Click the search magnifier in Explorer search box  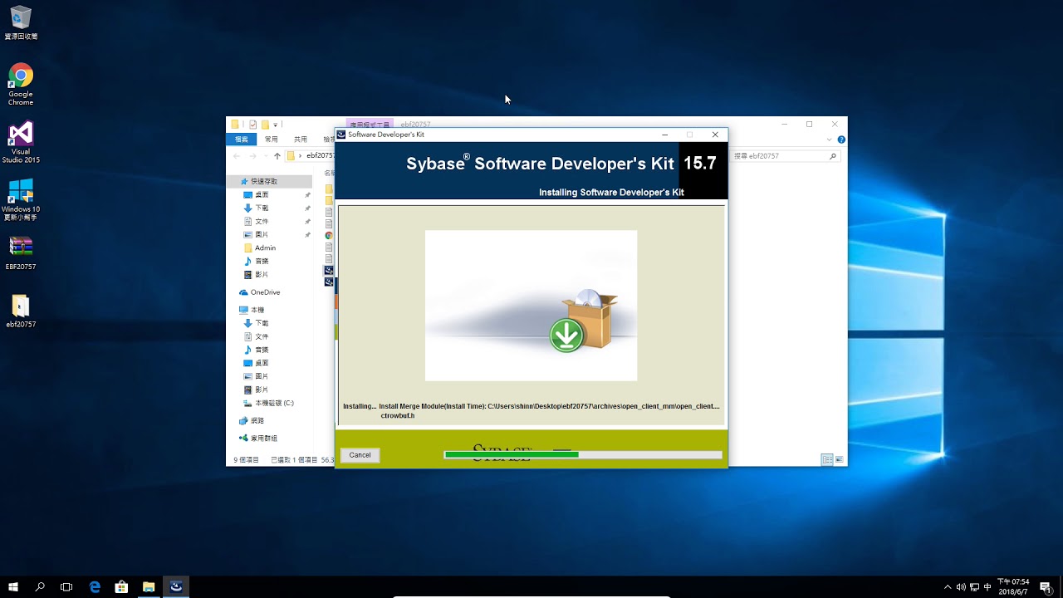coord(833,155)
